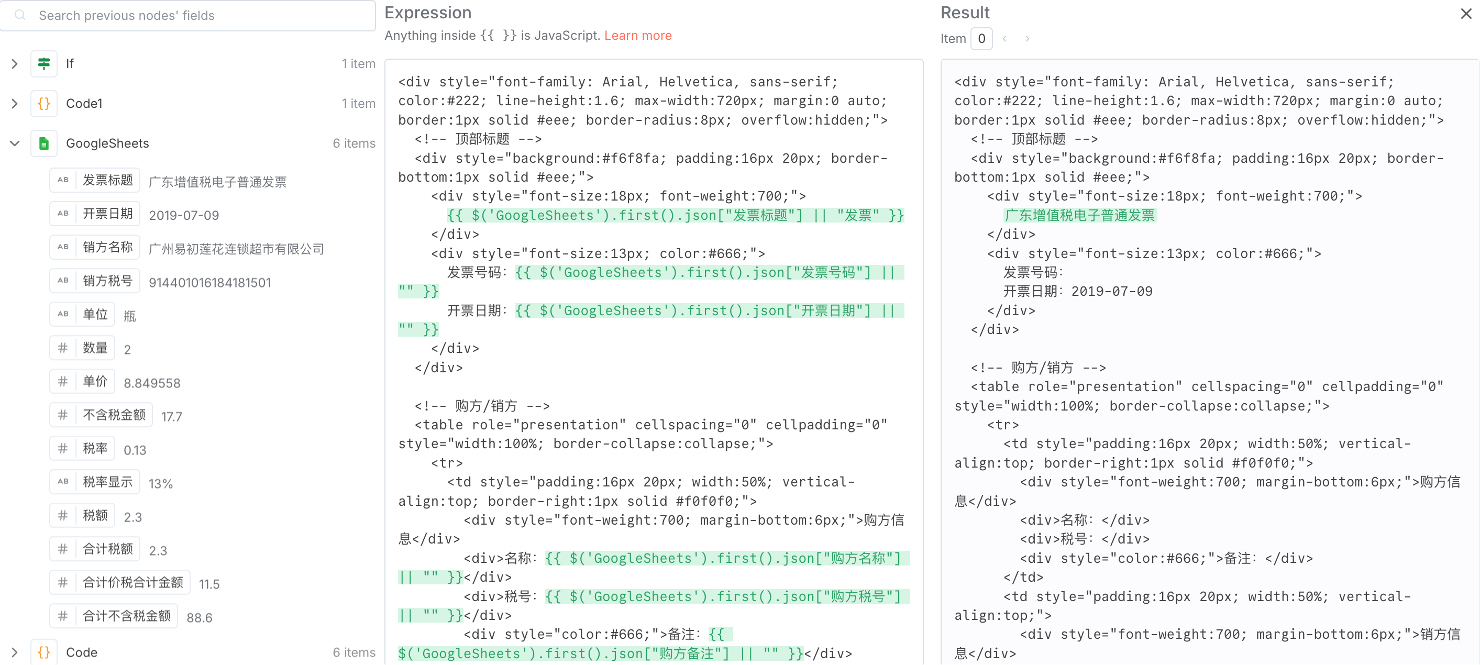
Task: Click the number type icon for 数量
Action: pyautogui.click(x=63, y=348)
